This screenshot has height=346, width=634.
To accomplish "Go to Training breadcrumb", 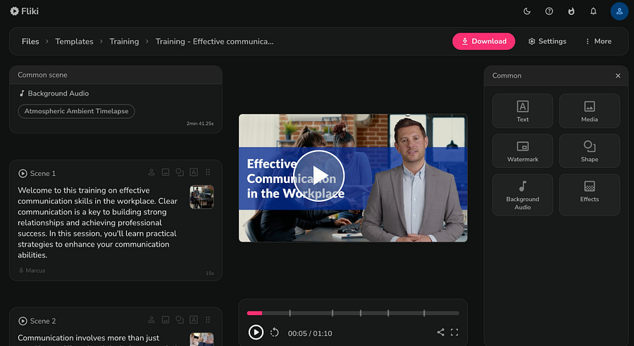I will pyautogui.click(x=124, y=41).
